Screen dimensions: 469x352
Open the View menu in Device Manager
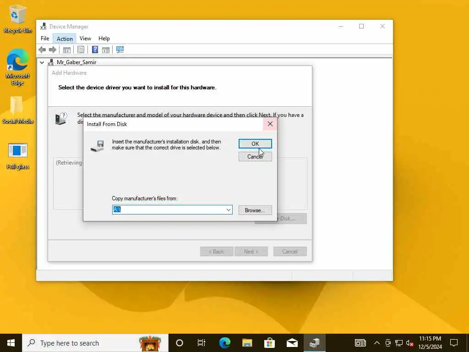tap(85, 38)
